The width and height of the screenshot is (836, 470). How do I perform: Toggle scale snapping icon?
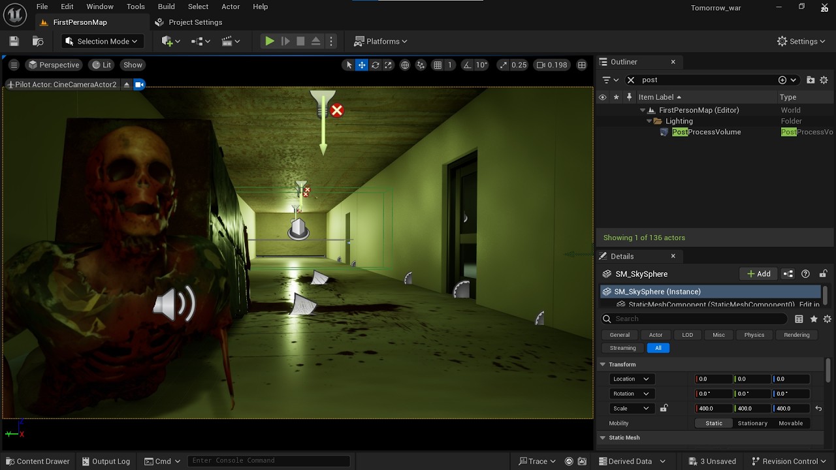tap(503, 65)
